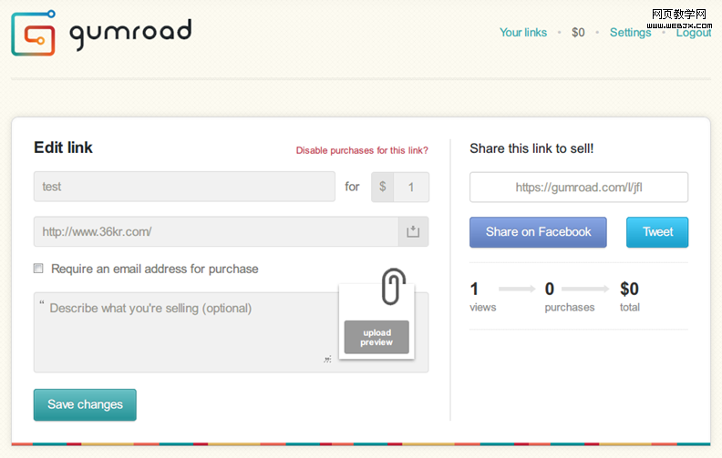The height and width of the screenshot is (458, 722).
Task: Click the upload preview button
Action: pyautogui.click(x=376, y=337)
